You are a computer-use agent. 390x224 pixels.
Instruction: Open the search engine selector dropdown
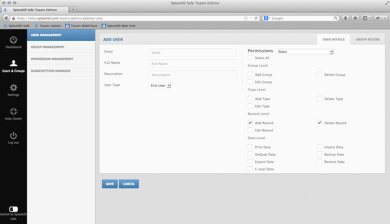(x=267, y=18)
